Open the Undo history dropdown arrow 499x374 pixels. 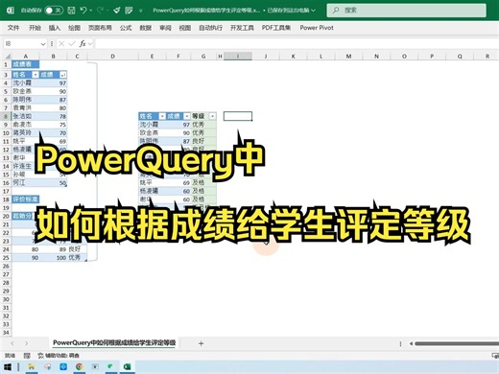(91, 11)
